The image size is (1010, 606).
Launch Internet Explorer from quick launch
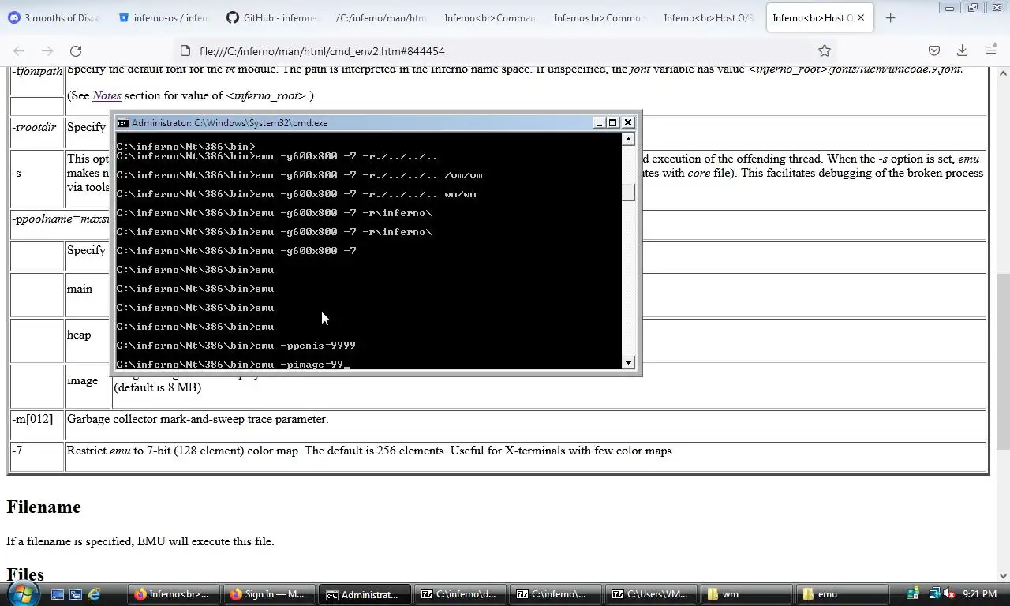[x=94, y=594]
